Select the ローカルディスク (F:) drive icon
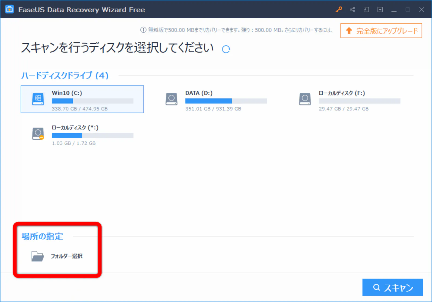The height and width of the screenshot is (302, 432). [305, 99]
